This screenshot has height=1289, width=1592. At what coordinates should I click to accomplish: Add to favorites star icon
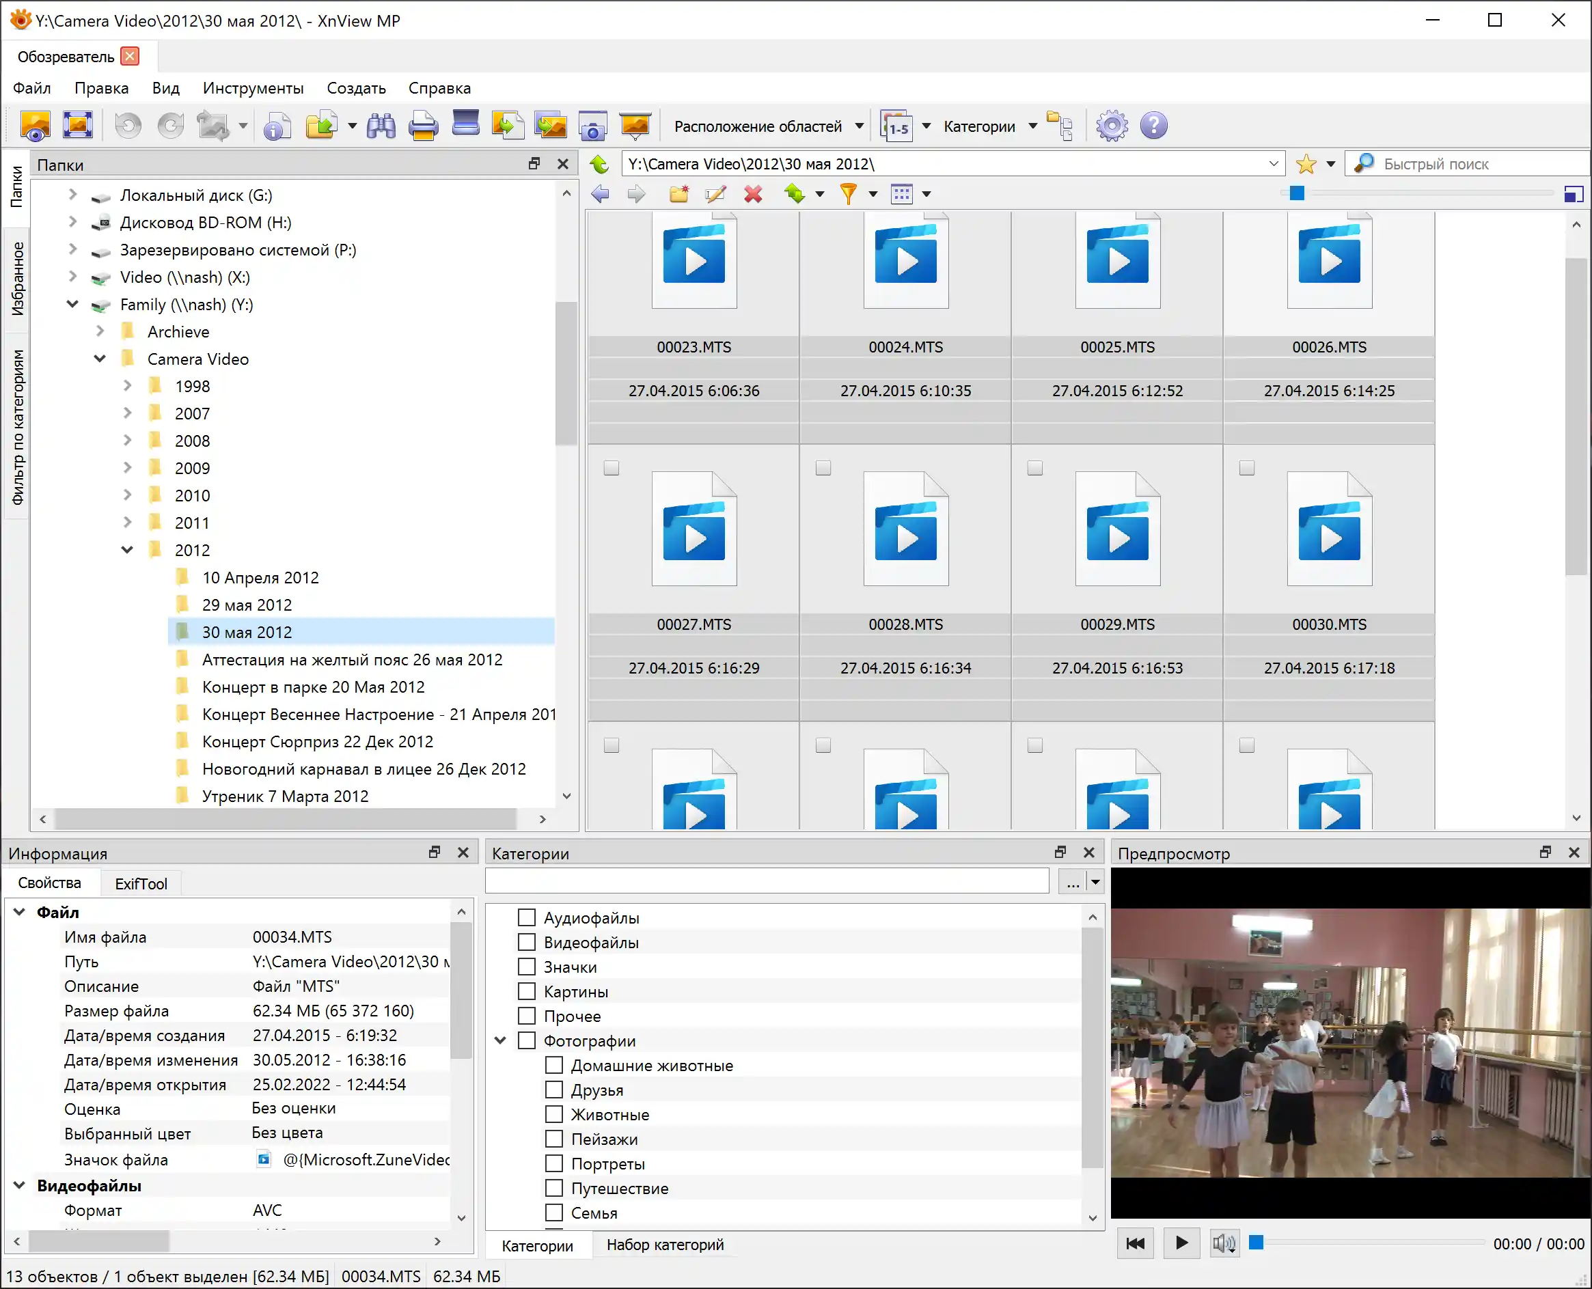click(1306, 164)
